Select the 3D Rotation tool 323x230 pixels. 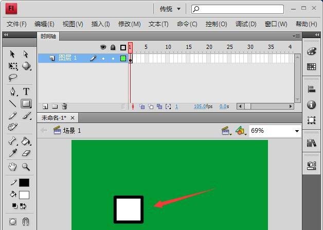(26, 66)
